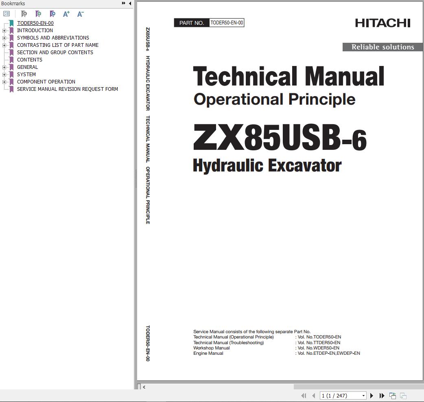This screenshot has height=402, width=424.
Task: Go to SECTION AND GROUP CONTENTS
Action: point(55,52)
